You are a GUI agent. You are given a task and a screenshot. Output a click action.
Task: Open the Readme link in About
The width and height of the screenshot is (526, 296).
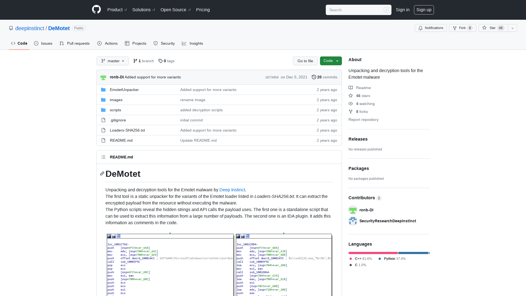(360, 88)
